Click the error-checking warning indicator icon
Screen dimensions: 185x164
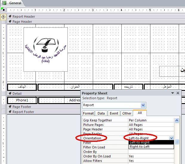pos(3,17)
